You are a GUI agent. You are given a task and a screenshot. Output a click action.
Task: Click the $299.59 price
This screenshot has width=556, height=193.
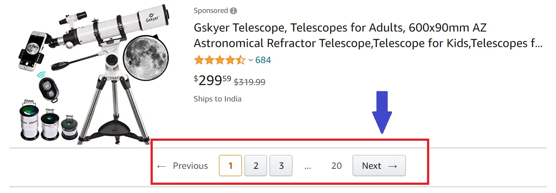point(212,80)
